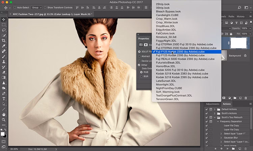The width and height of the screenshot is (253, 151).
Task: Click the 33.33% zoom field in status bar
Action: [14, 149]
